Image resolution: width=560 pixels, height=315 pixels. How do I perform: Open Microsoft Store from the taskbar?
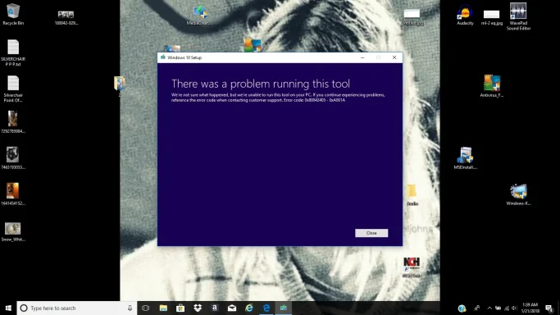(180, 308)
